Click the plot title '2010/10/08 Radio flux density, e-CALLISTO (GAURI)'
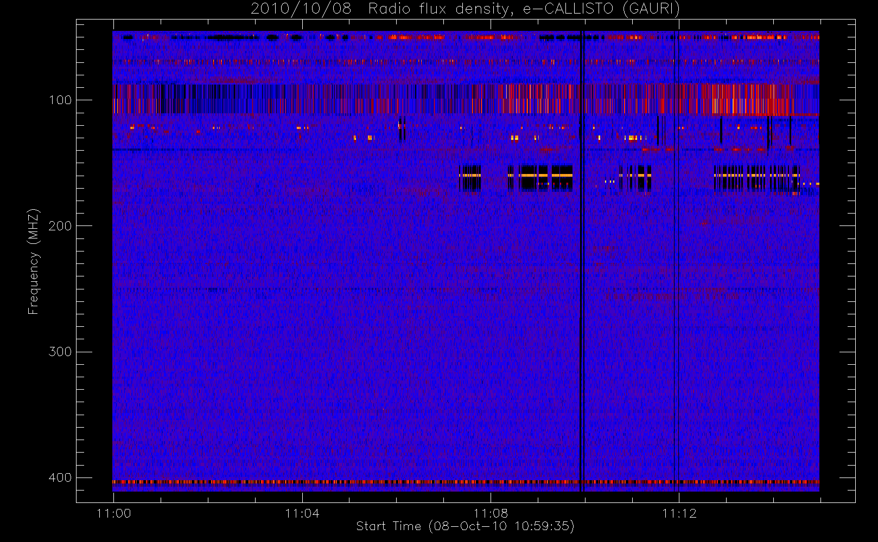Image resolution: width=878 pixels, height=542 pixels. (465, 9)
